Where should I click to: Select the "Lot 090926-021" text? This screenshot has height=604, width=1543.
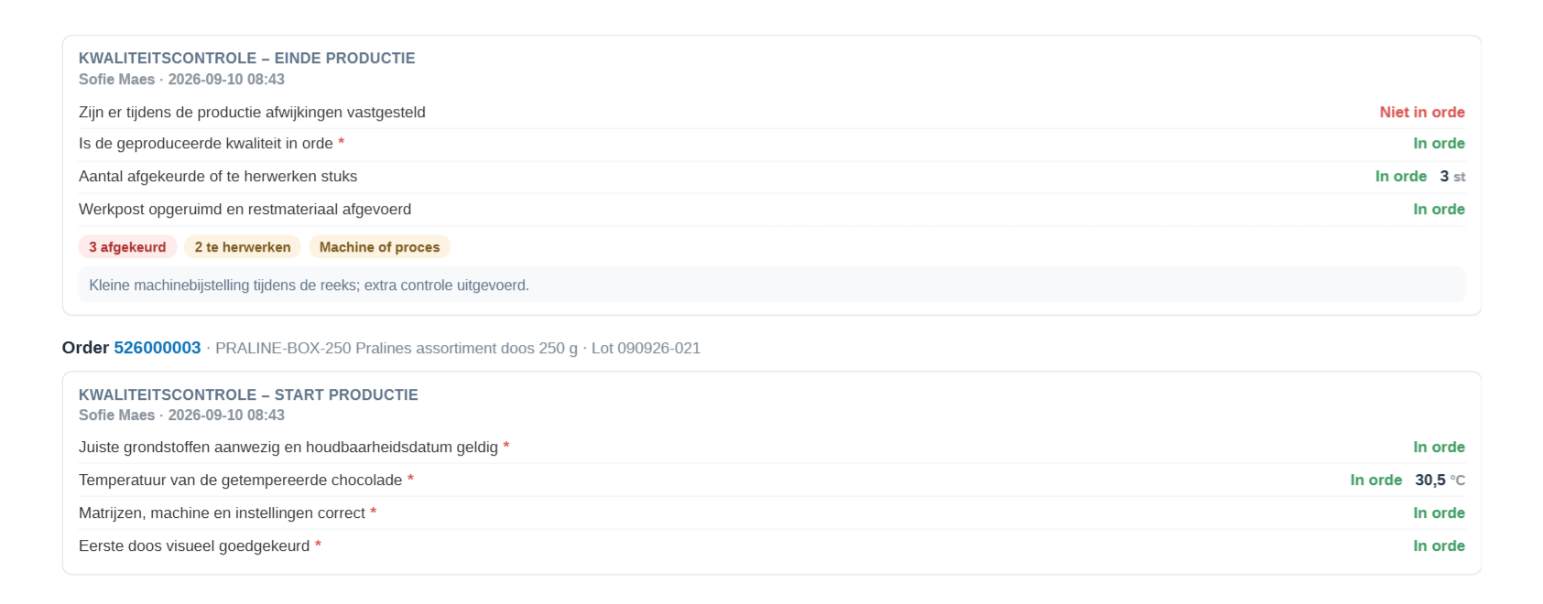pyautogui.click(x=646, y=348)
